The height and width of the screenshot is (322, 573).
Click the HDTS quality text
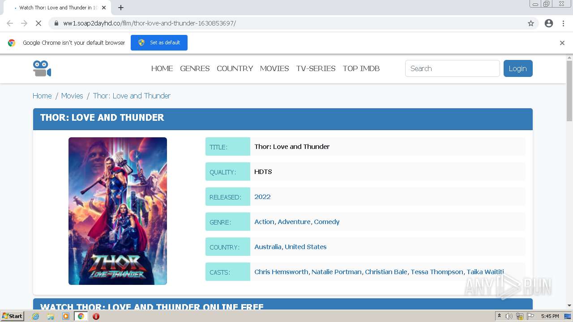[x=263, y=172]
